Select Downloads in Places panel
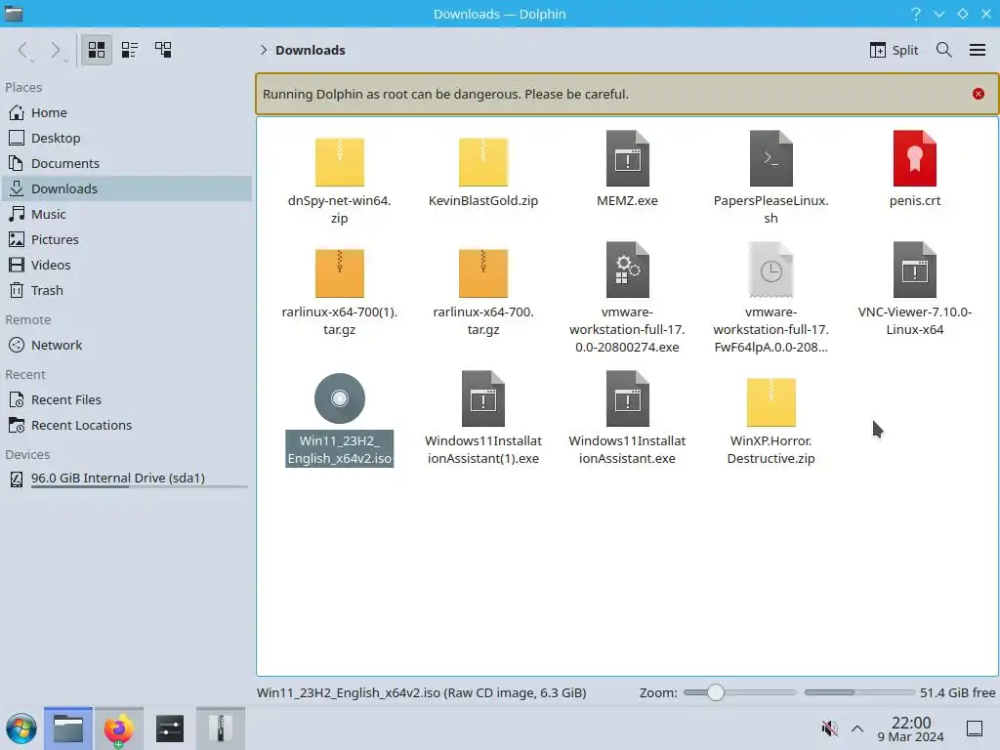1000x750 pixels. click(126, 188)
